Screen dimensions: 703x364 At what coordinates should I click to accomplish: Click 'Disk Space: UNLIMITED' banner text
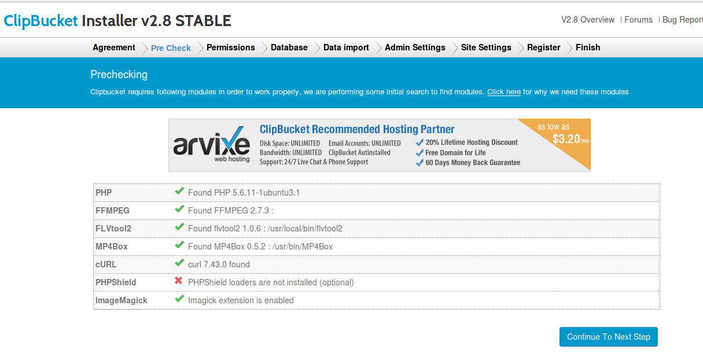click(290, 143)
